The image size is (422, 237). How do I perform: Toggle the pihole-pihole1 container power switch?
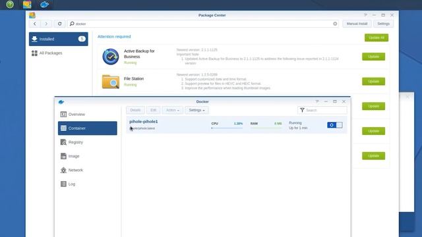(x=335, y=125)
